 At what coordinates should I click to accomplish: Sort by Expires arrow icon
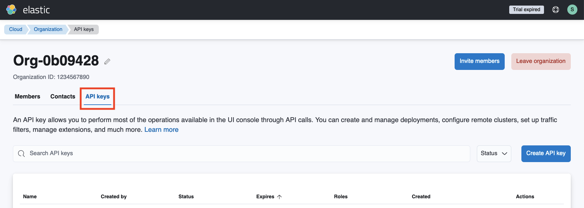279,197
